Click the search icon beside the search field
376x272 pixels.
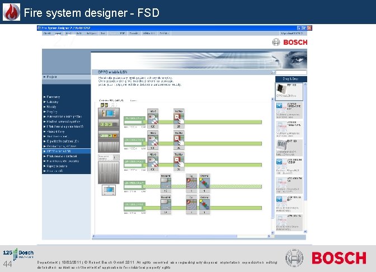tap(273, 72)
